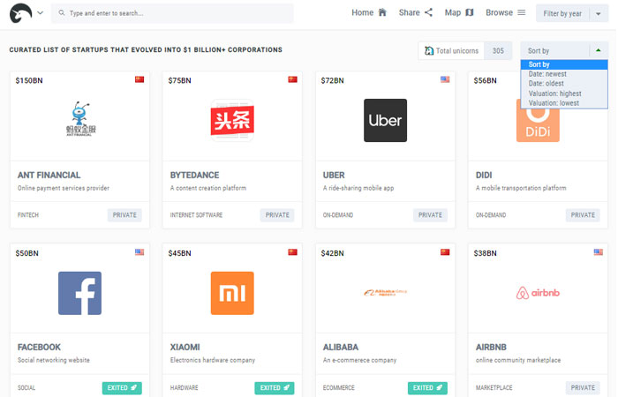Image resolution: width=618 pixels, height=397 pixels.
Task: Choose Valuation: highest from the list
Action: click(x=554, y=94)
